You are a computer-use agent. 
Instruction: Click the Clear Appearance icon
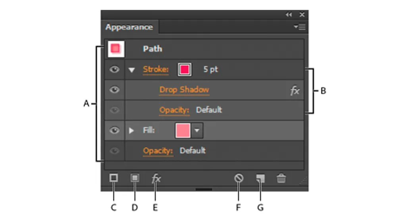(x=238, y=179)
